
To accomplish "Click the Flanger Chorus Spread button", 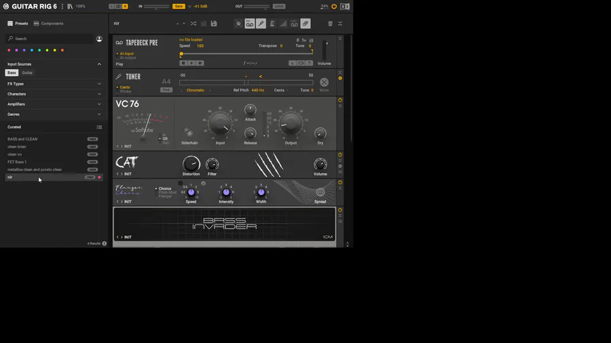I will pyautogui.click(x=320, y=192).
